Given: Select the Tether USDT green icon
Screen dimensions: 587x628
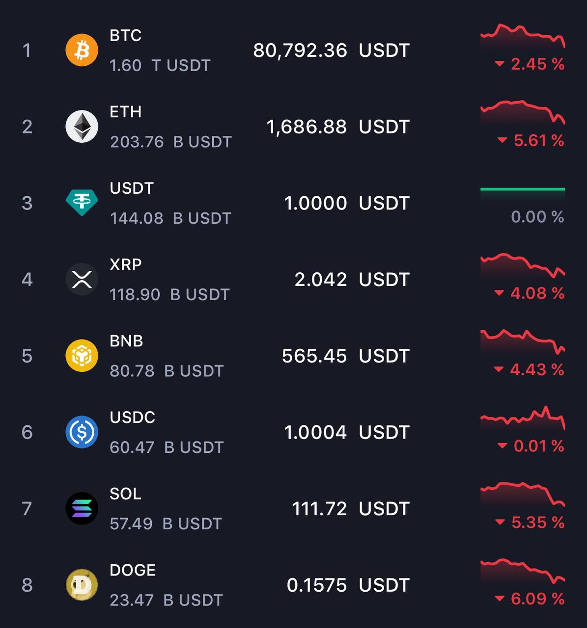Looking at the screenshot, I should [x=82, y=203].
